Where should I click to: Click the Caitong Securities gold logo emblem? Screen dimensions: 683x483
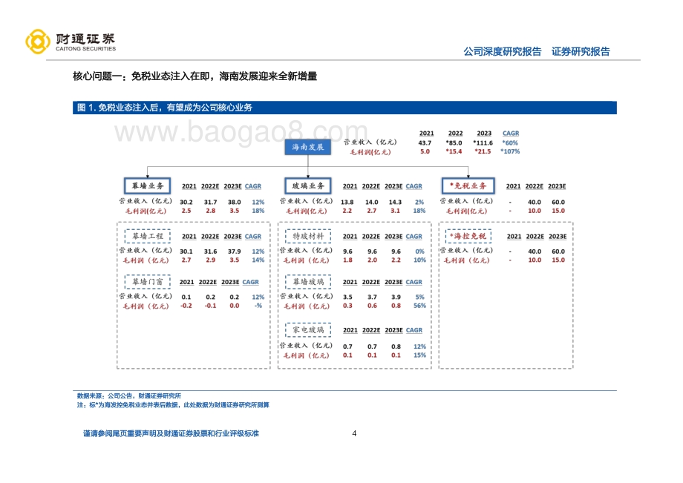tap(38, 42)
